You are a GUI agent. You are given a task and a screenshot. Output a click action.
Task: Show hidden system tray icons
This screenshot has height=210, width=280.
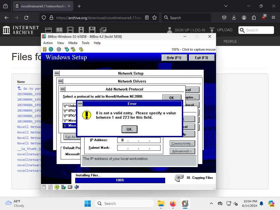[211, 203]
